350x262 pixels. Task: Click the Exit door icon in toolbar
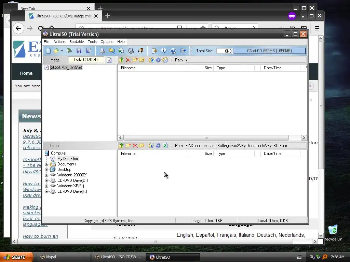coord(183,51)
